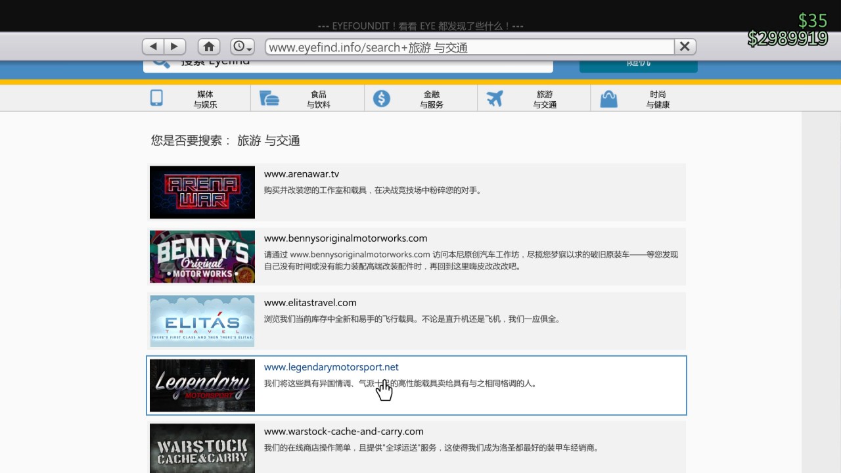Viewport: 841px width, 473px height.
Task: Click the Warstock Cache & Carry thumbnail
Action: (x=202, y=449)
